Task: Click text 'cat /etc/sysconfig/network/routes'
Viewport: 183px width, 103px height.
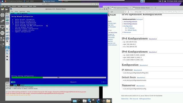Action: 135,80
